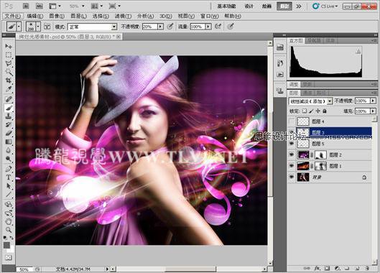
Task: Select the Pen tool
Action: tap(9, 169)
